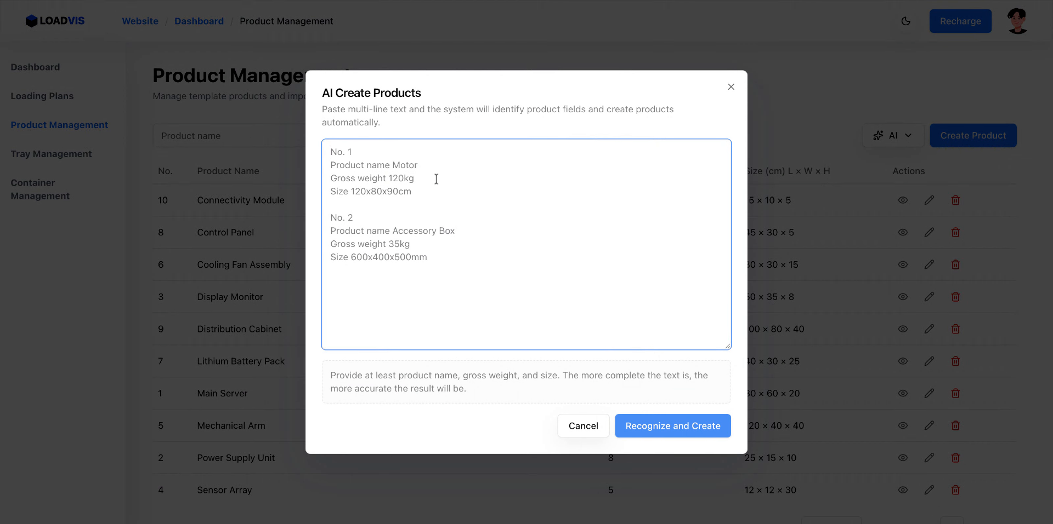The width and height of the screenshot is (1053, 524).
Task: Click Recognize and Create
Action: point(673,425)
